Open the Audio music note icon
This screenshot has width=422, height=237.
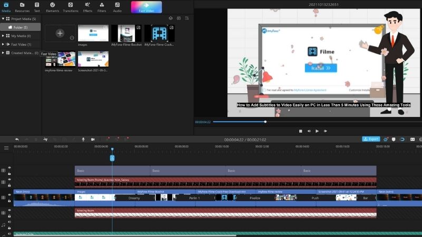(117, 7)
